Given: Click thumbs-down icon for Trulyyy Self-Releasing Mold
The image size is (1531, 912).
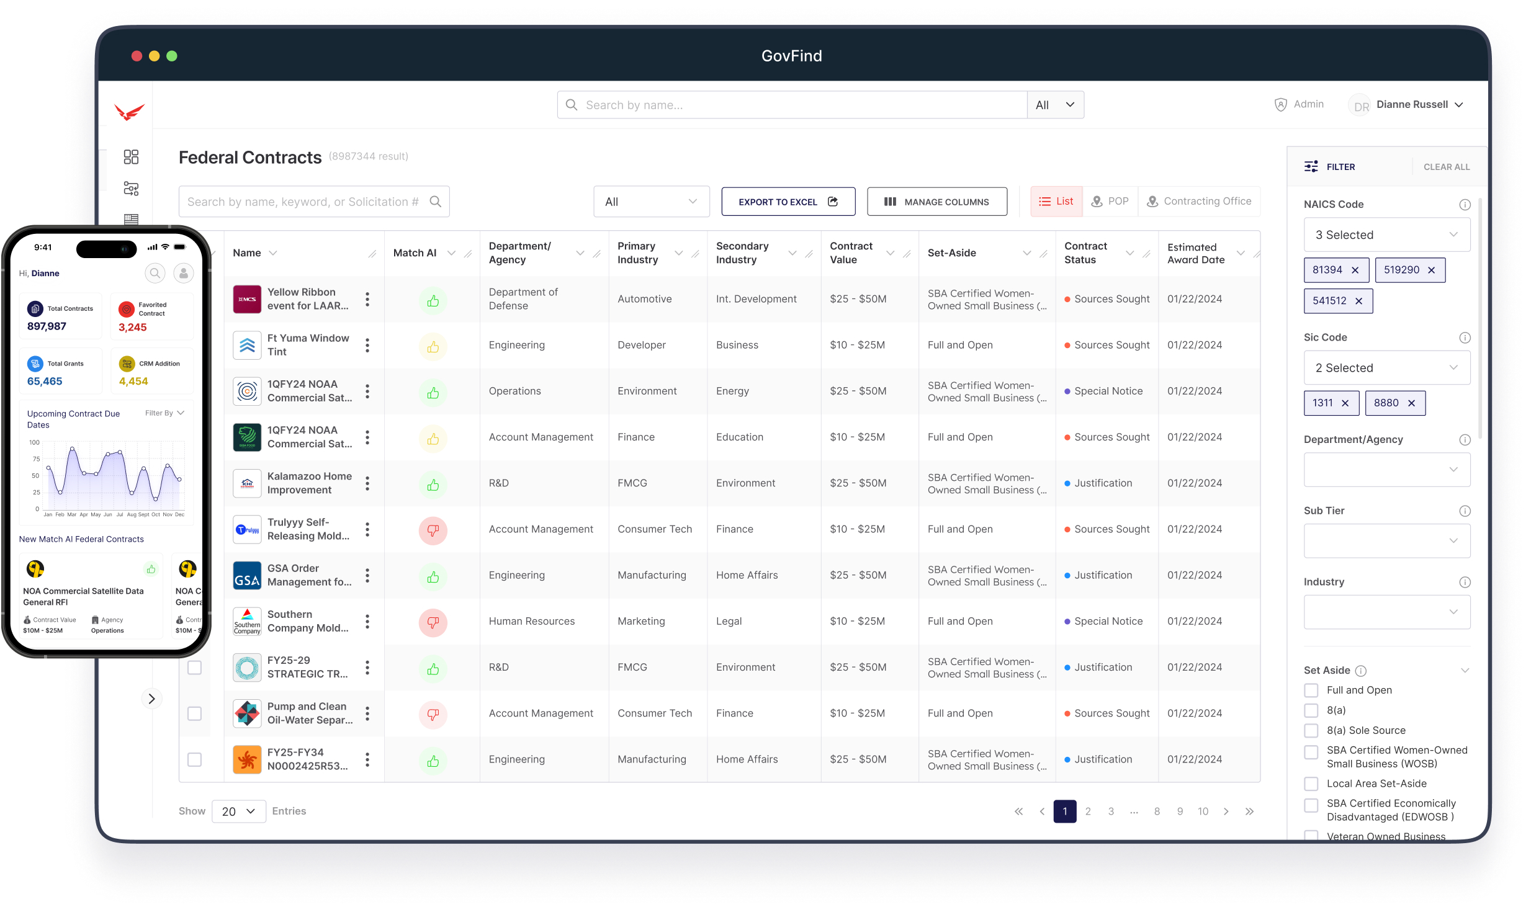Looking at the screenshot, I should coord(433,530).
